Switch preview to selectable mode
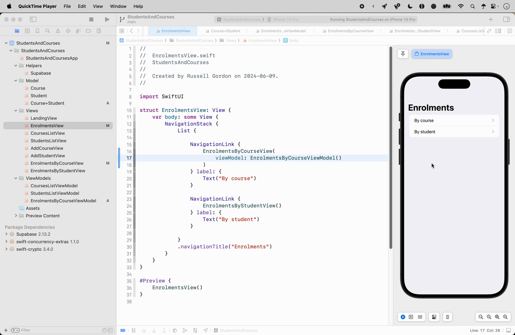 coord(411,317)
